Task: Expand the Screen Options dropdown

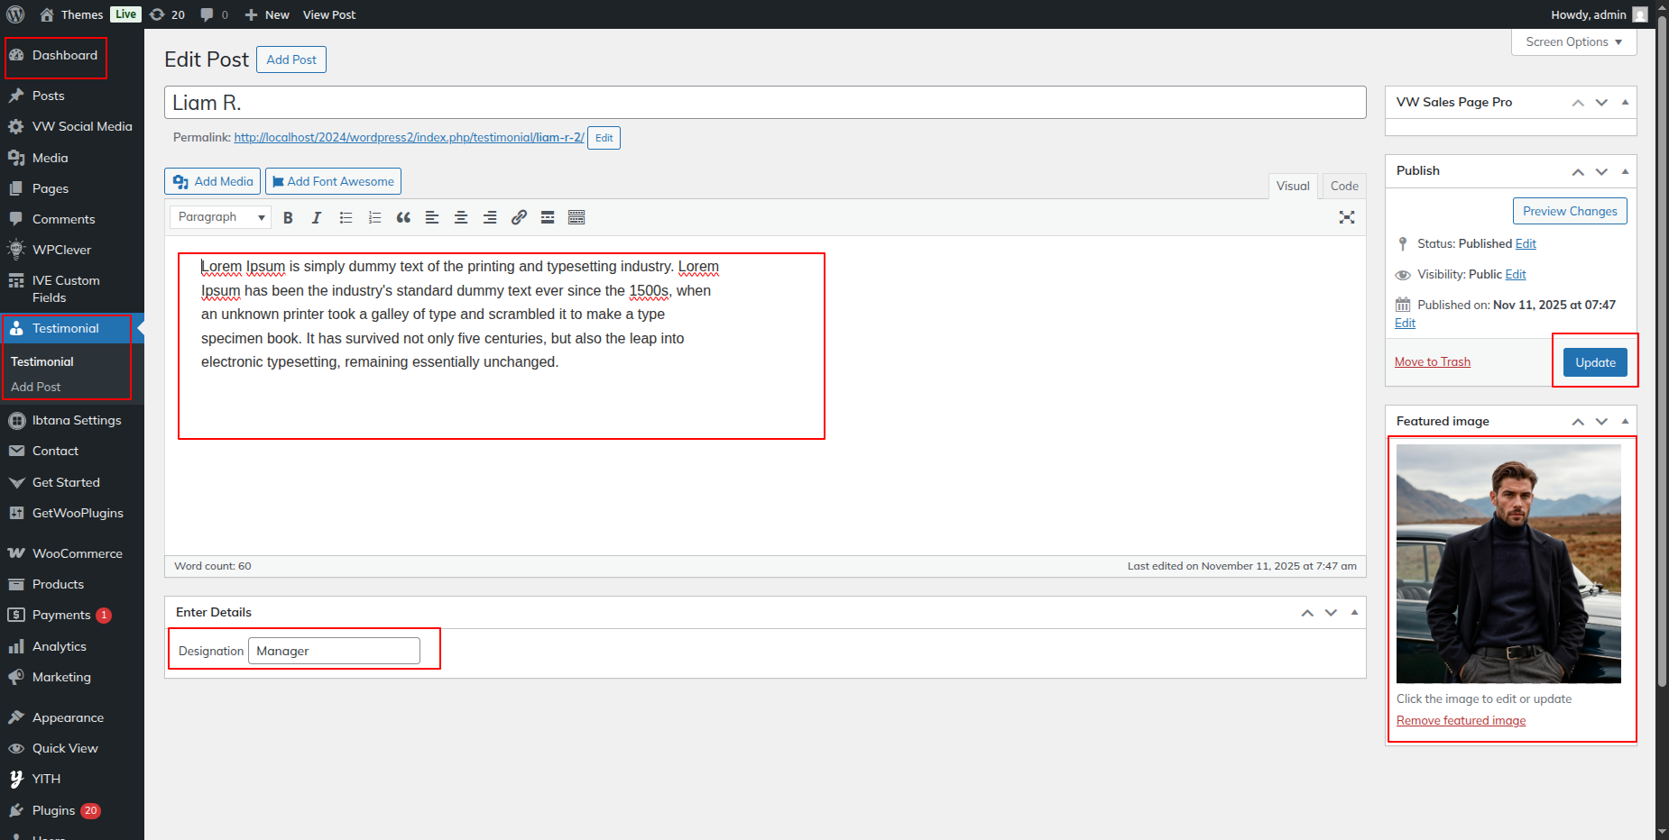Action: [x=1573, y=42]
